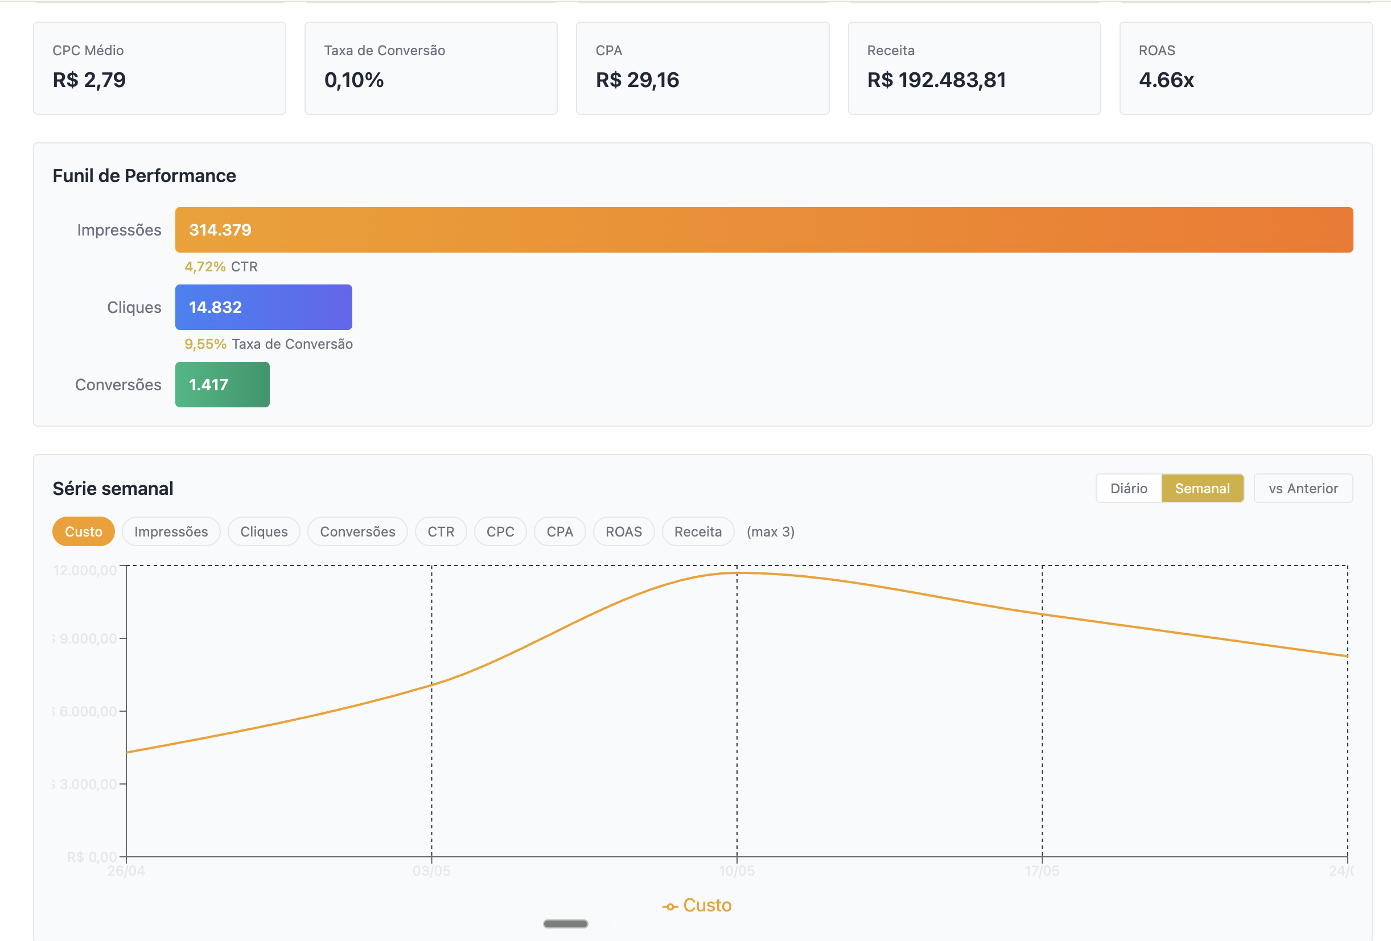Select the Semanal view tab
1391x941 pixels.
point(1202,488)
